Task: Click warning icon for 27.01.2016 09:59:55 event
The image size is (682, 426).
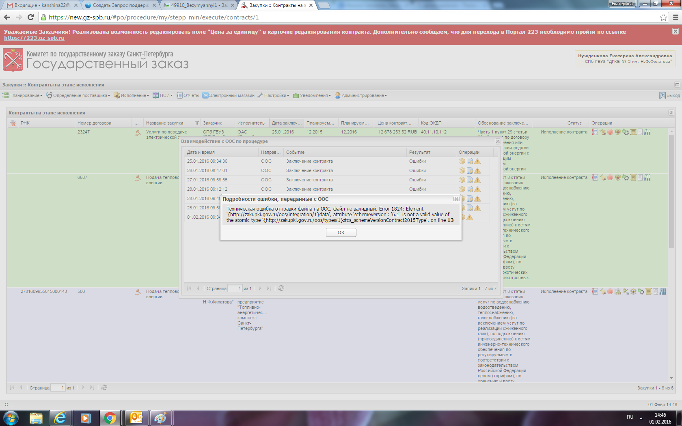Action: click(x=477, y=180)
